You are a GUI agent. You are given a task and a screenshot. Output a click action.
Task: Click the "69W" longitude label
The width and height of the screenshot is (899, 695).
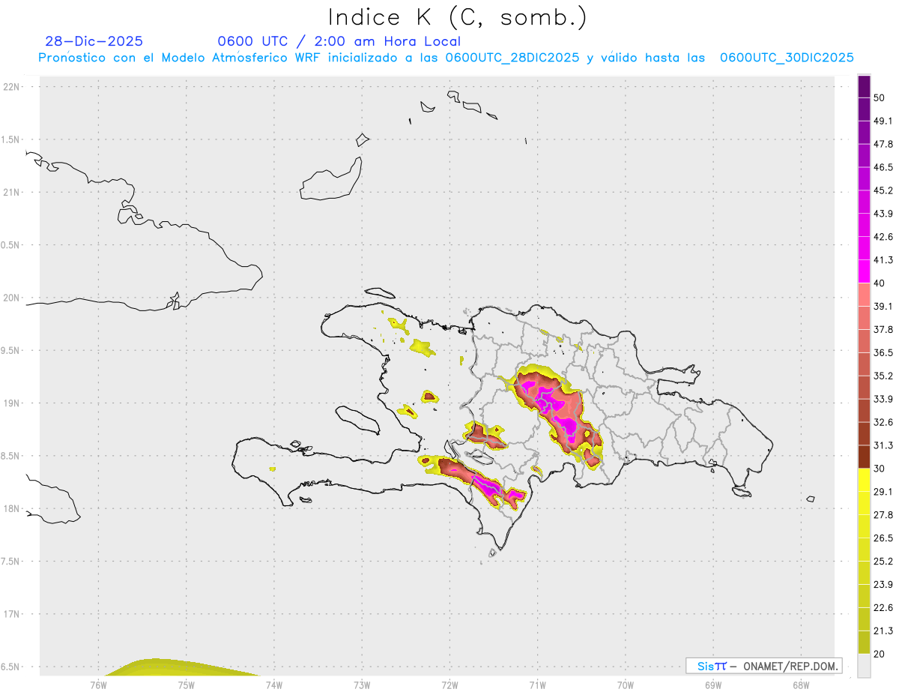point(713,685)
